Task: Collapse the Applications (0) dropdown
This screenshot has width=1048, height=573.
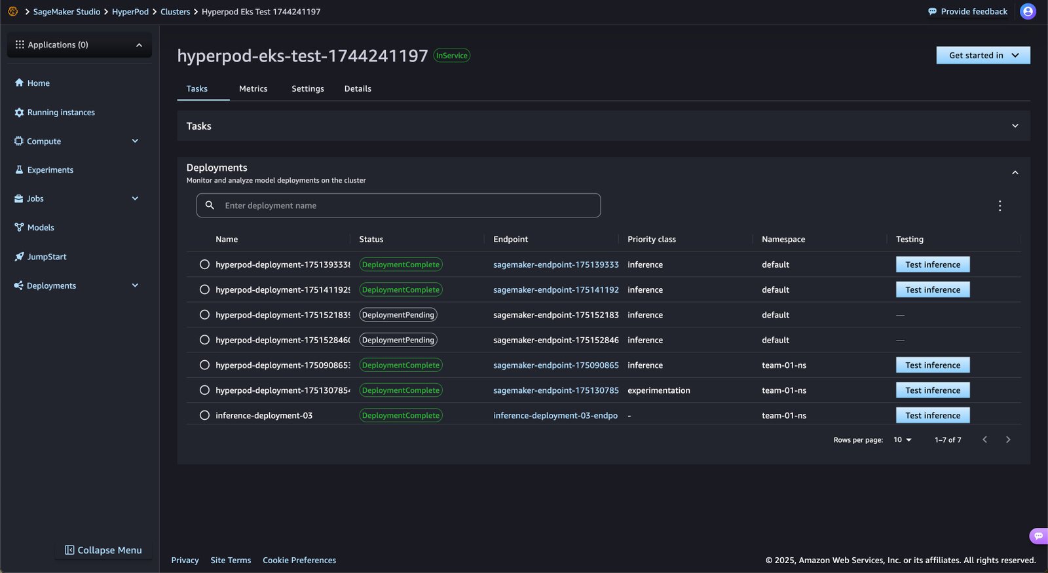Action: click(139, 45)
